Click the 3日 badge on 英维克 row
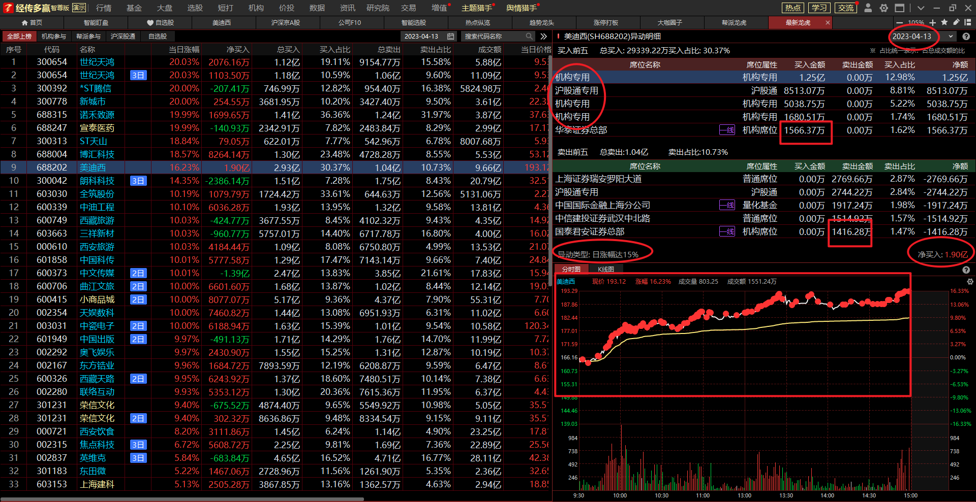976x502 pixels. (x=138, y=458)
